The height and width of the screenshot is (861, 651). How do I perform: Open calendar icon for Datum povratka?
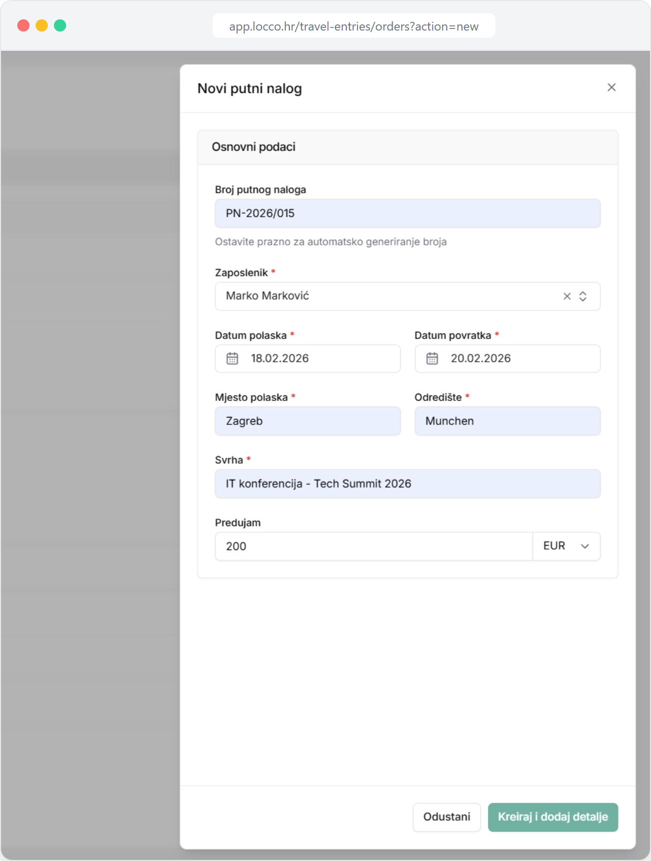(x=432, y=359)
